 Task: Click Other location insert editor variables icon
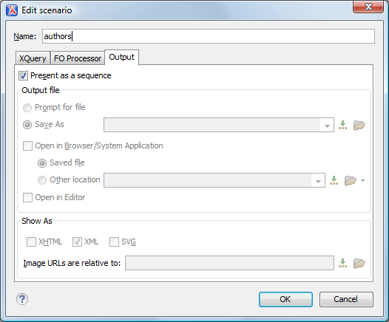point(334,180)
